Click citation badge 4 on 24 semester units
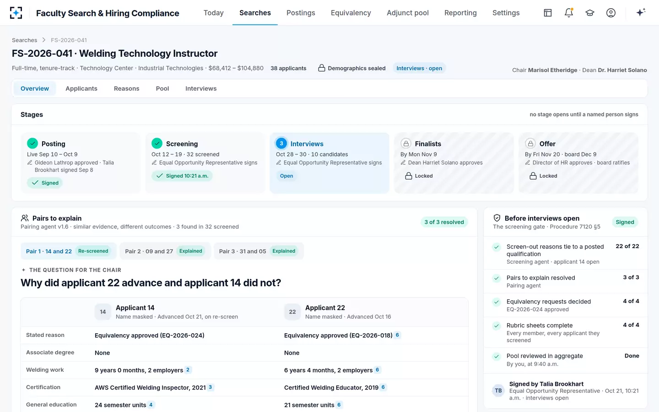Screen dimensions: 659x412 tap(151, 405)
